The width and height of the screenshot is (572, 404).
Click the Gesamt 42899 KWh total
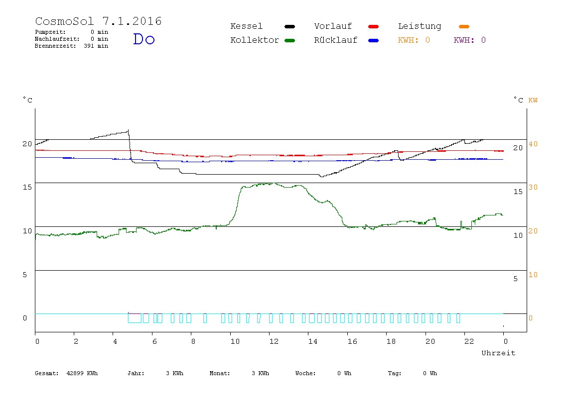click(66, 373)
